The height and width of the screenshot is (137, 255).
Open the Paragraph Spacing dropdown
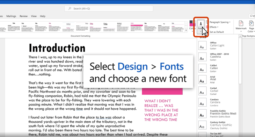[x=218, y=22]
